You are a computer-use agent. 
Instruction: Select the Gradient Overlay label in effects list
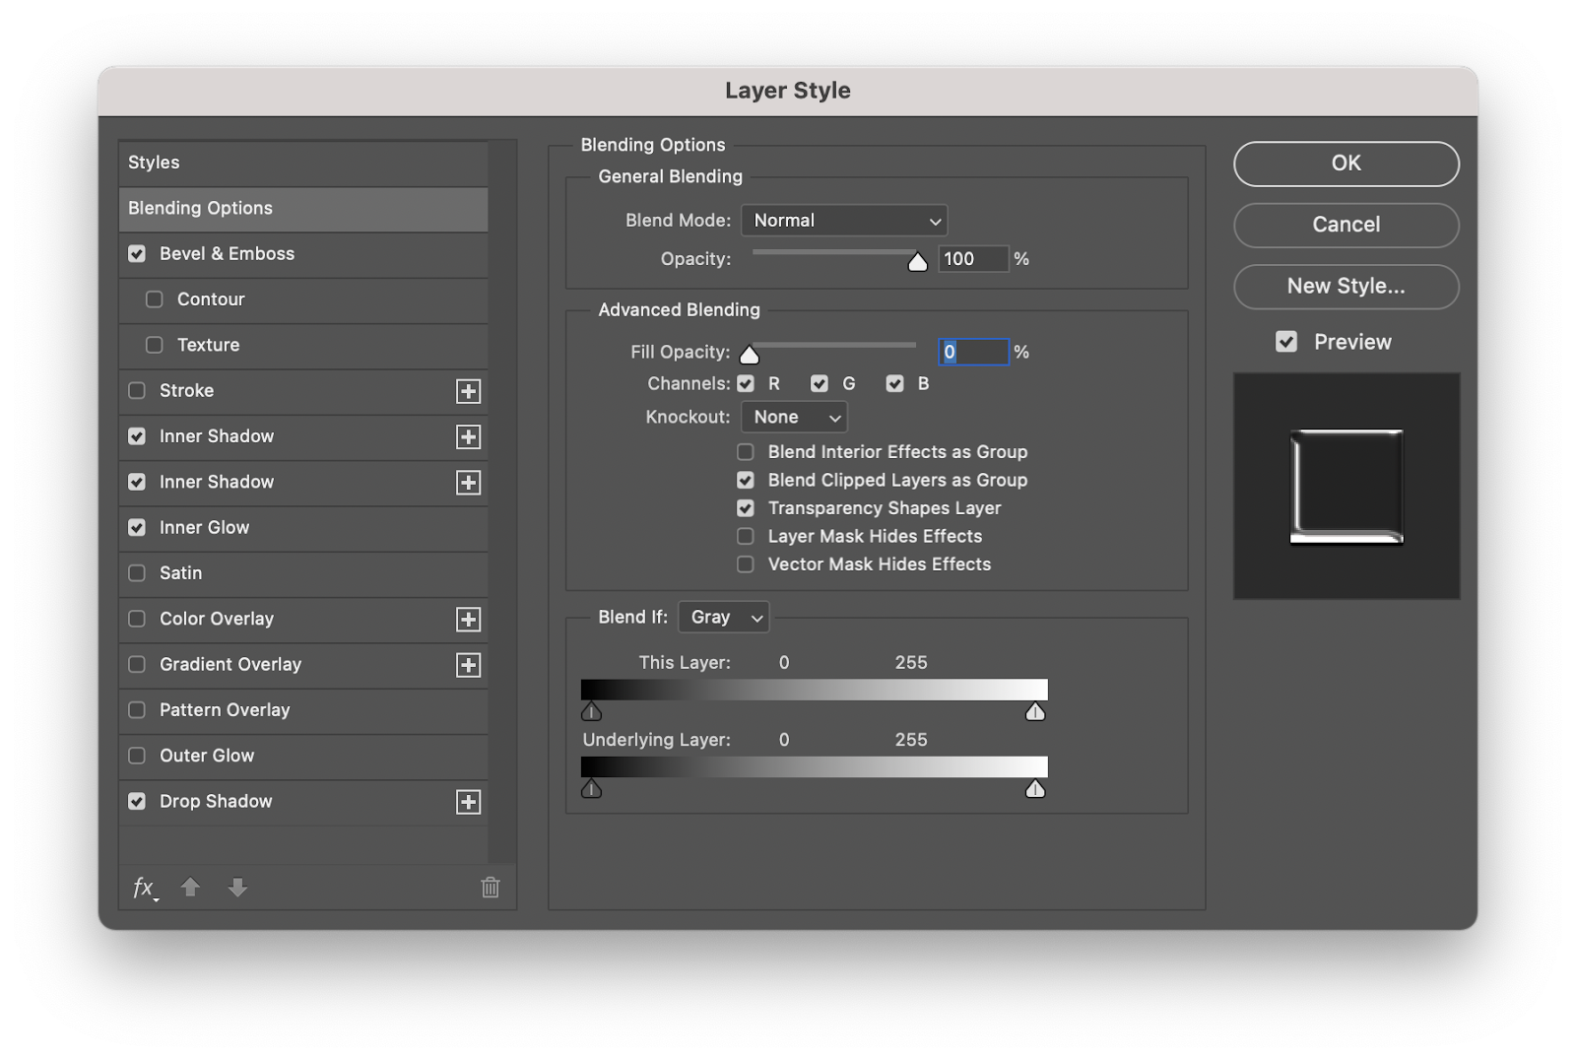(x=230, y=665)
